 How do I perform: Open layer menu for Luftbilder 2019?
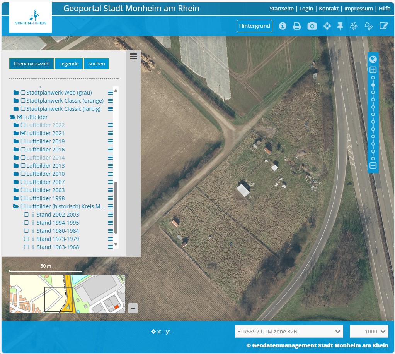(x=110, y=141)
